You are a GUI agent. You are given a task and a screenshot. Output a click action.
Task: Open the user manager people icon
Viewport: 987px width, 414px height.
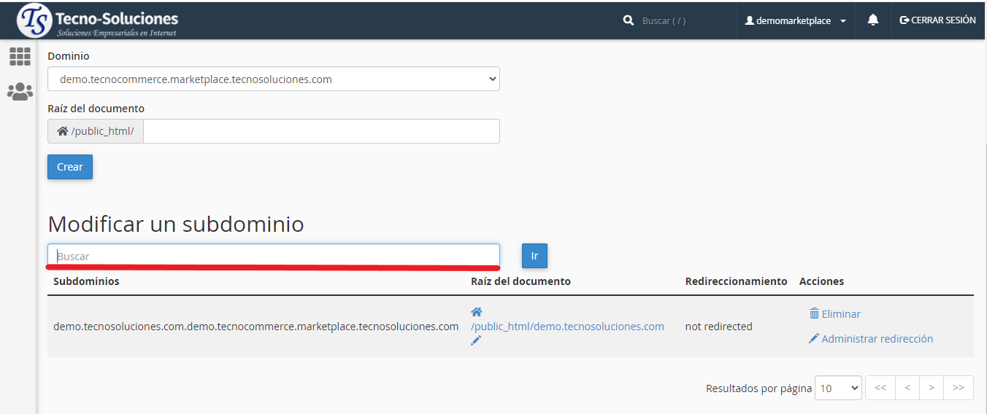tap(20, 92)
